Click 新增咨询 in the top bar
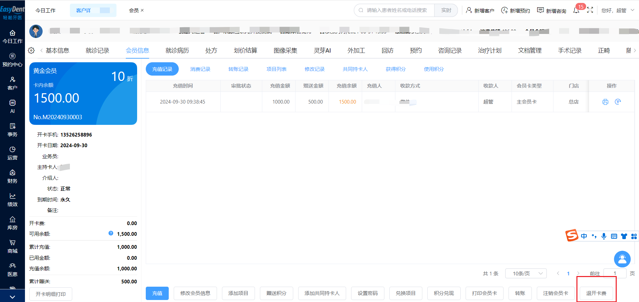This screenshot has width=639, height=302. [551, 10]
